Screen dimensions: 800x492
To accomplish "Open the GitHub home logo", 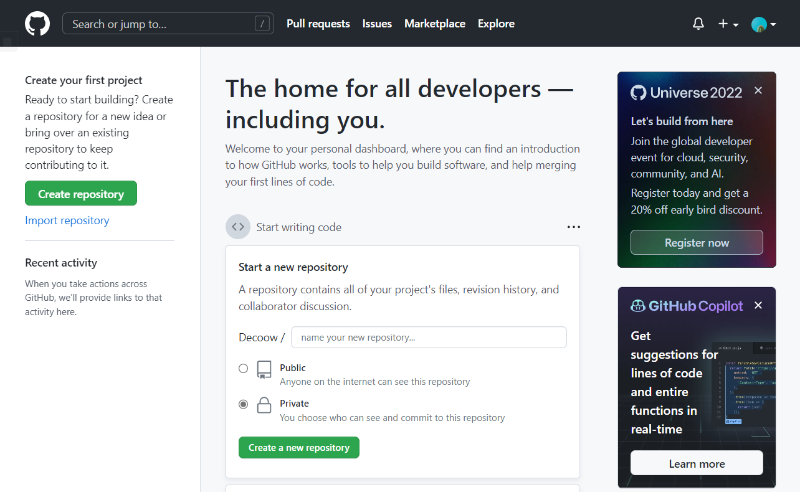I will (x=37, y=24).
